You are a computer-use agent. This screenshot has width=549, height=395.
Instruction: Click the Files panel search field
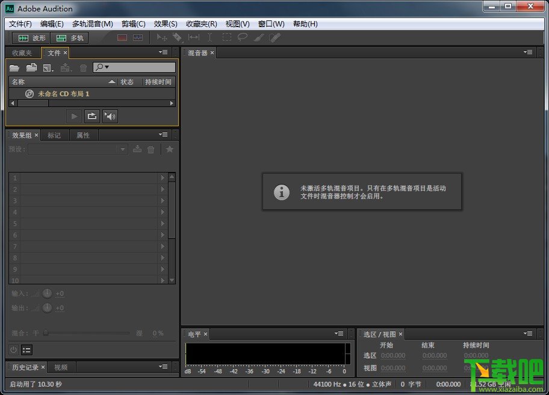134,67
